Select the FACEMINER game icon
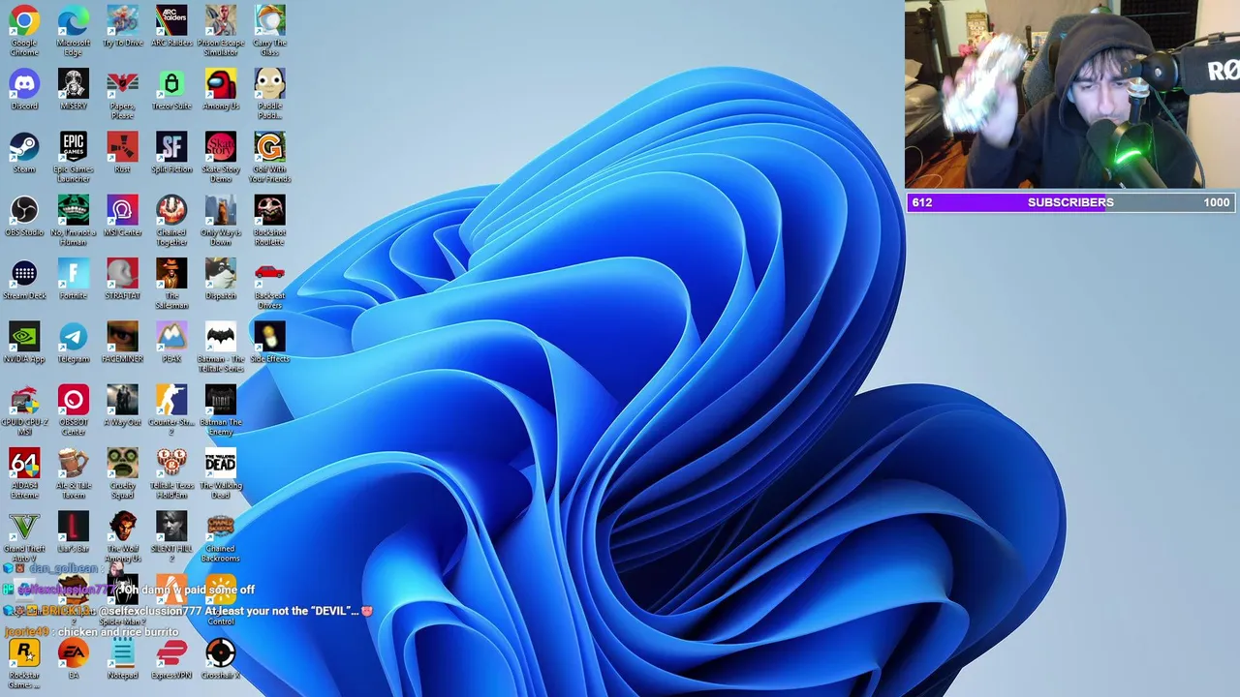Viewport: 1240px width, 697px height. pyautogui.click(x=122, y=343)
